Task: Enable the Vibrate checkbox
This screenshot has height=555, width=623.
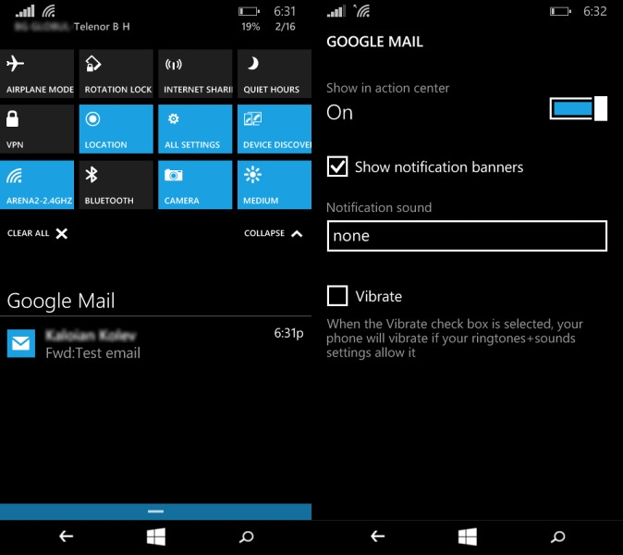Action: point(338,296)
